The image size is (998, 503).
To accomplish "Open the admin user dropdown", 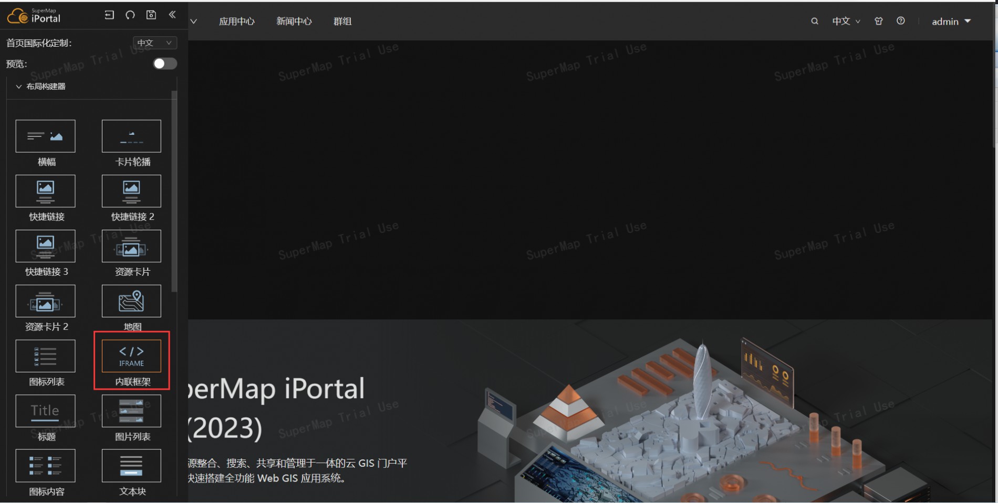I will tap(951, 22).
